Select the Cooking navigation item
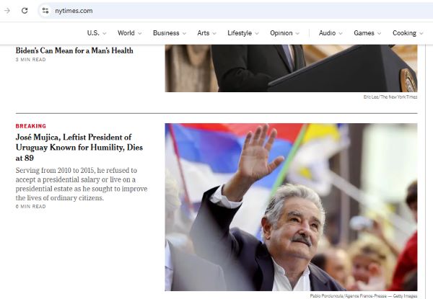Image resolution: width=433 pixels, height=299 pixels. [404, 33]
